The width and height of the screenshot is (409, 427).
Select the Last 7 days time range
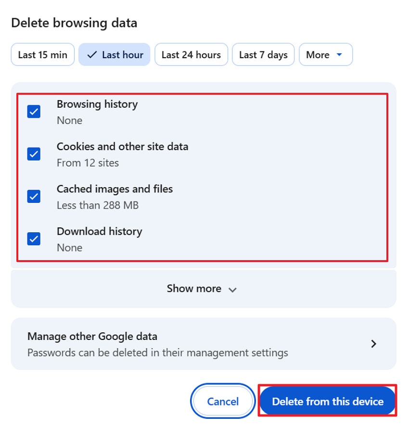[x=263, y=54]
